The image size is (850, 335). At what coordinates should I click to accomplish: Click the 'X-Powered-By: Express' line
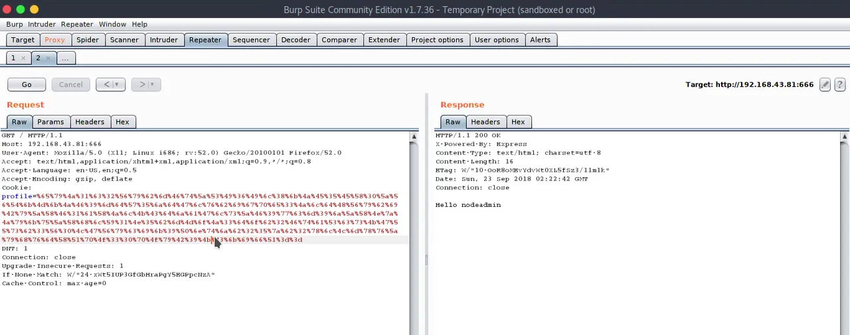pyautogui.click(x=481, y=144)
